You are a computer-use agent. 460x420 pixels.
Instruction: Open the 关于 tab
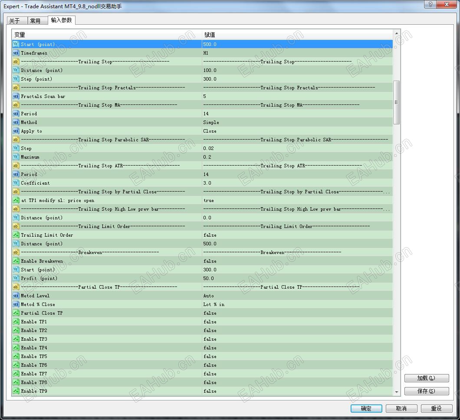pyautogui.click(x=17, y=20)
